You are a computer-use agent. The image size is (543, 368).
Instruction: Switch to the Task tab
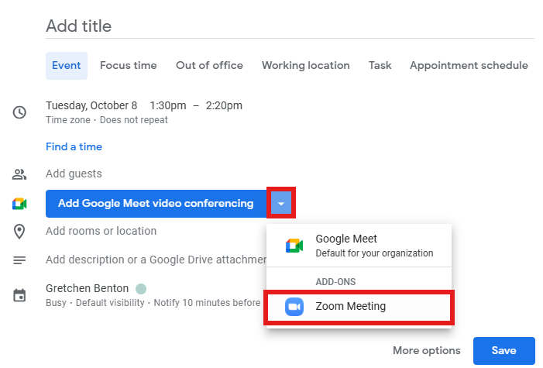pos(380,66)
